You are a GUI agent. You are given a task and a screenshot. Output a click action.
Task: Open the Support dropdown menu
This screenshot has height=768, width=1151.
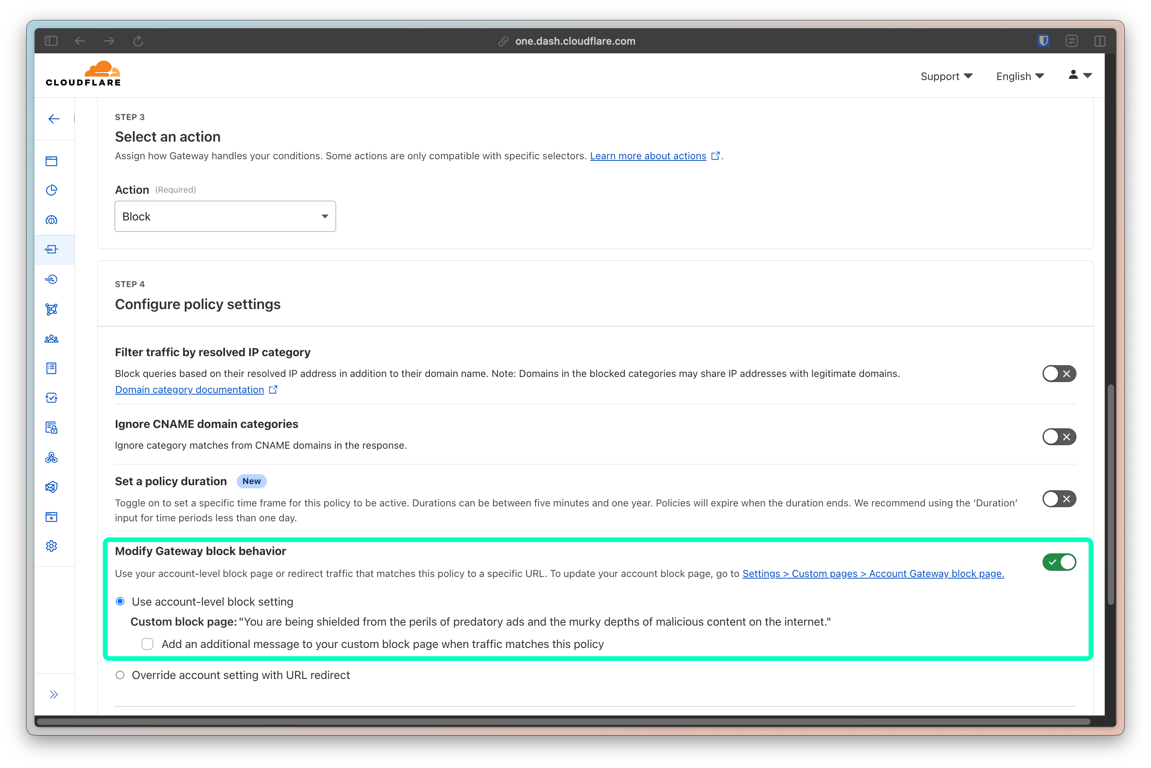(946, 76)
